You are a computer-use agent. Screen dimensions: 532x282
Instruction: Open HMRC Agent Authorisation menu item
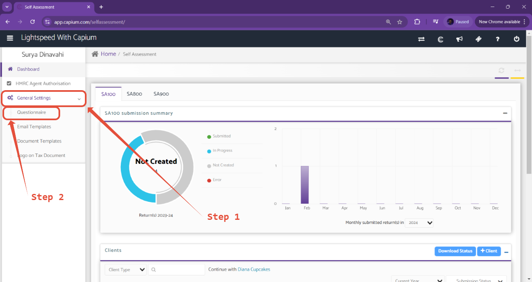[x=43, y=84]
